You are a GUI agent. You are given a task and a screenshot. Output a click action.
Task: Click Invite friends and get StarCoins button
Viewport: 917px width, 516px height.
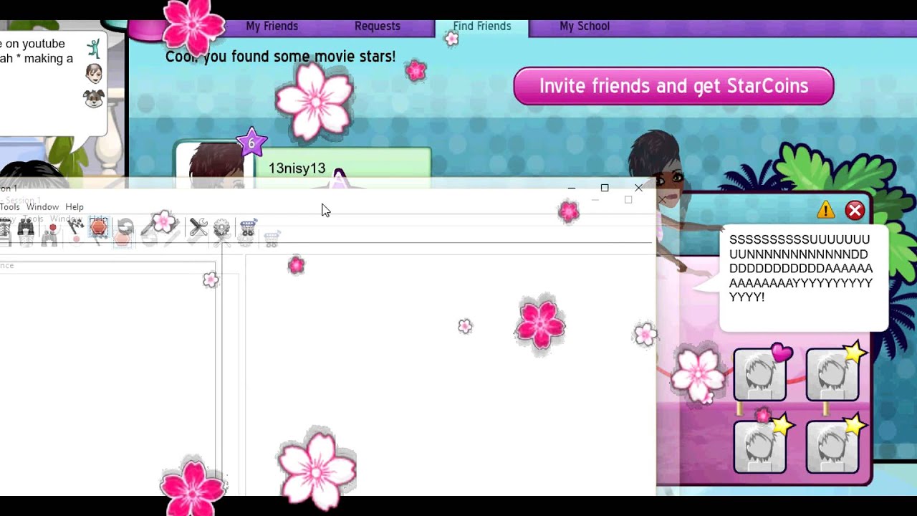point(673,86)
